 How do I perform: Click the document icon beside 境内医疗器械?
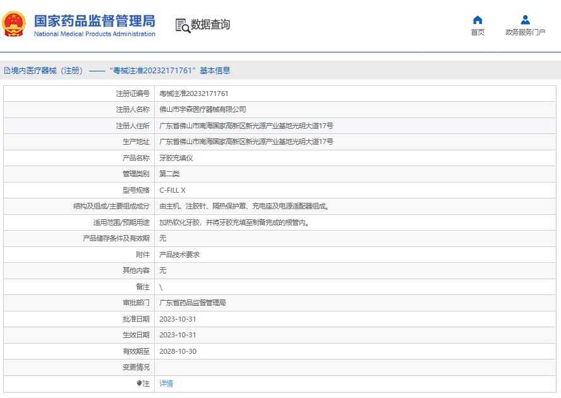click(7, 71)
